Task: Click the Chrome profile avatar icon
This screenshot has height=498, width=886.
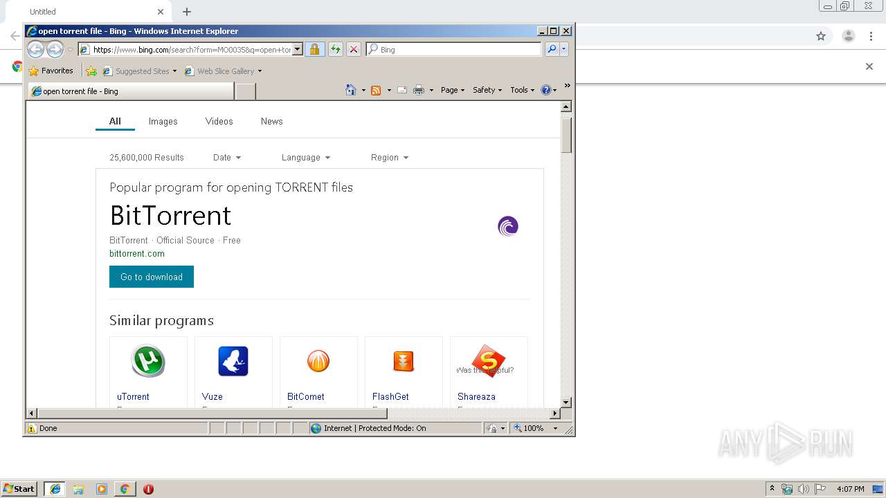Action: [849, 36]
